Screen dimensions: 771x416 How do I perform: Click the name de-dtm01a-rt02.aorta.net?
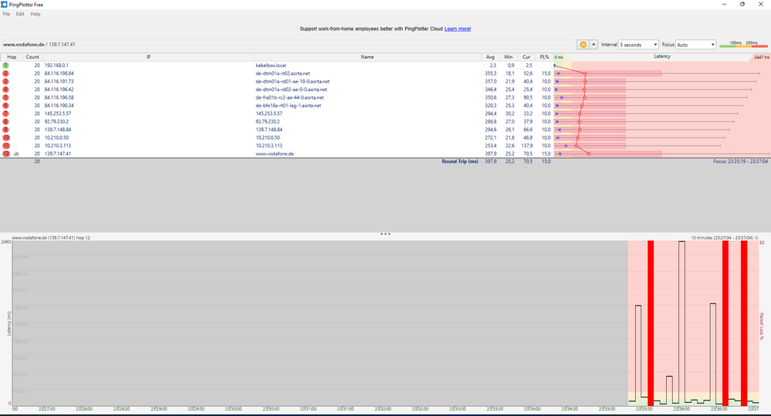click(x=282, y=73)
